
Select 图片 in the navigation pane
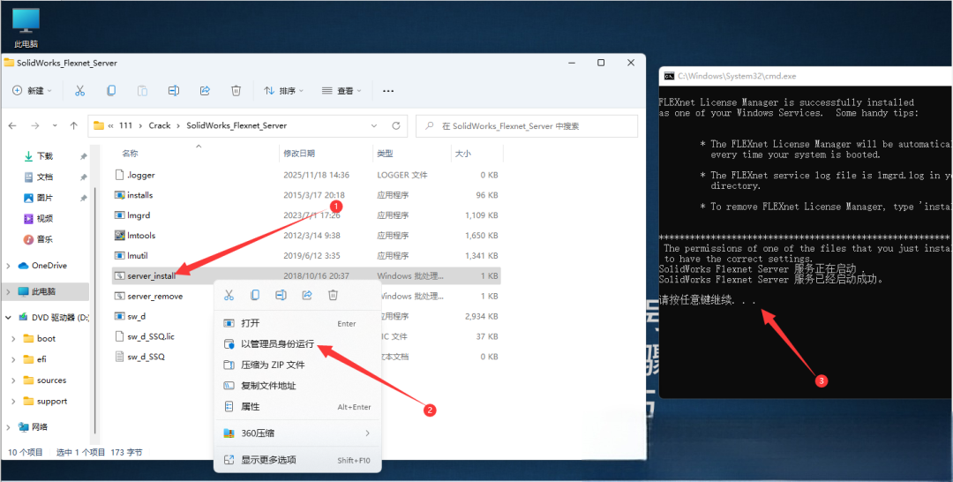pos(46,198)
